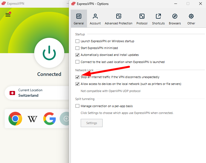The width and height of the screenshot is (206, 163).
Task: Click the split tunneling Settings button
Action: (92, 123)
